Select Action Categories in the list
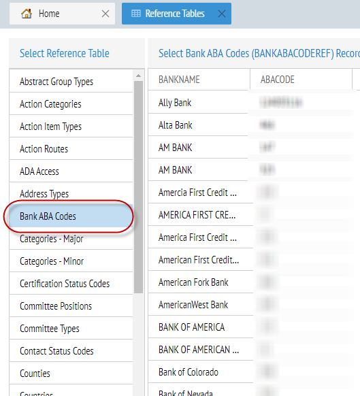 [71, 104]
